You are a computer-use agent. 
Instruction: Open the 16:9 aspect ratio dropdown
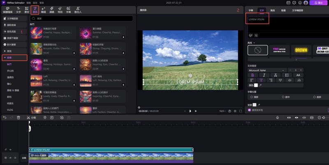(x=222, y=111)
